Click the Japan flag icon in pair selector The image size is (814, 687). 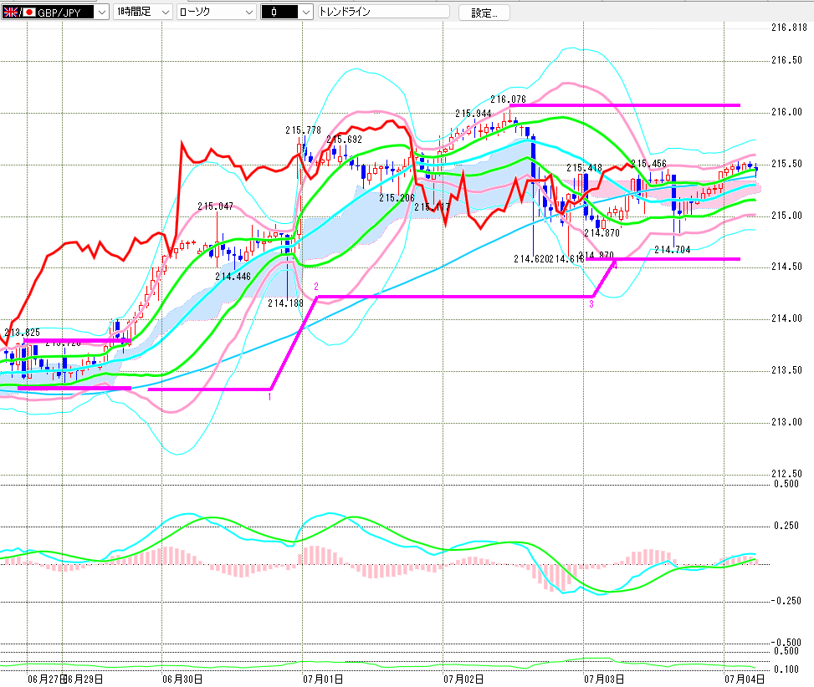point(29,12)
